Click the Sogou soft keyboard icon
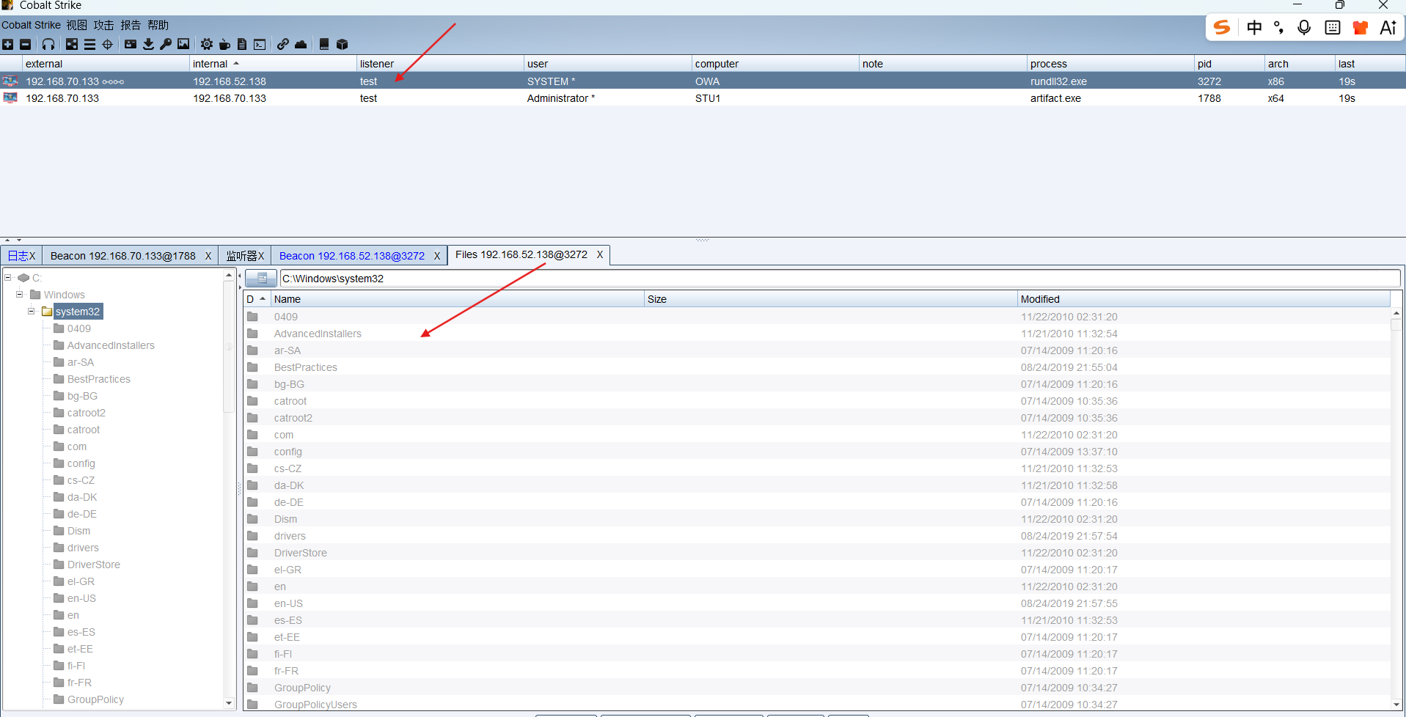The height and width of the screenshot is (717, 1406). tap(1333, 28)
